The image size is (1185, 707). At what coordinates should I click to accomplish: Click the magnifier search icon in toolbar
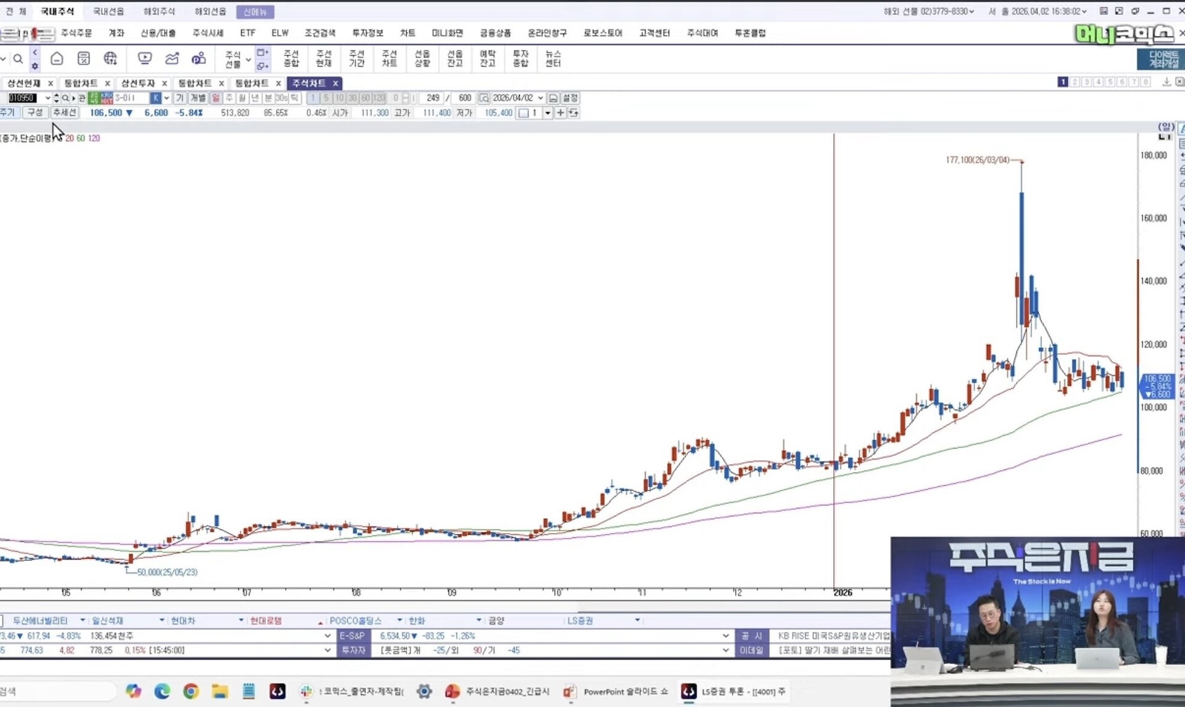(x=18, y=59)
